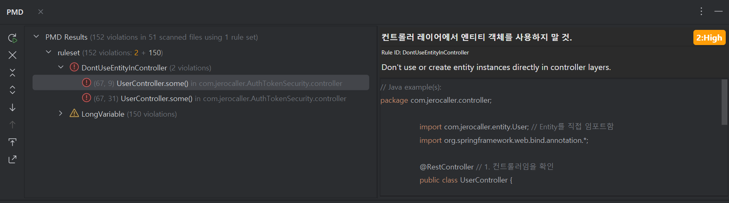Minimize the PMD tool window
This screenshot has width=729, height=203.
718,11
